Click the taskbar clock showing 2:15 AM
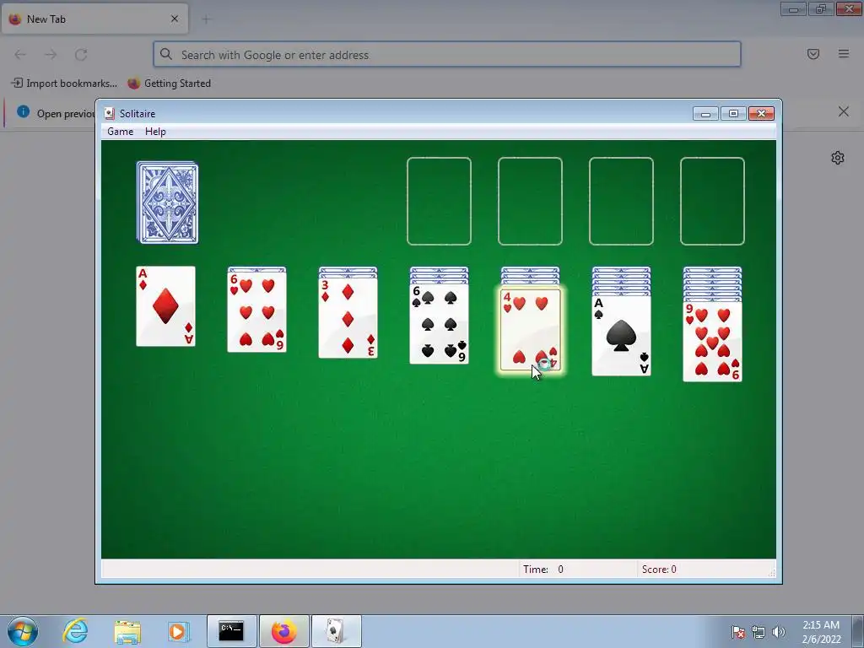 pyautogui.click(x=821, y=632)
